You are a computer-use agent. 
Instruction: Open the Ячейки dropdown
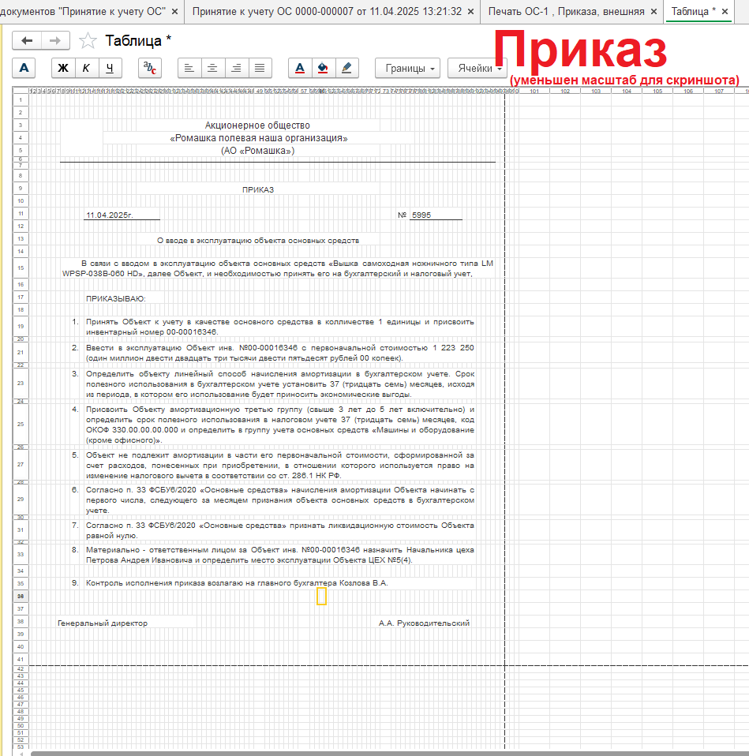(477, 68)
